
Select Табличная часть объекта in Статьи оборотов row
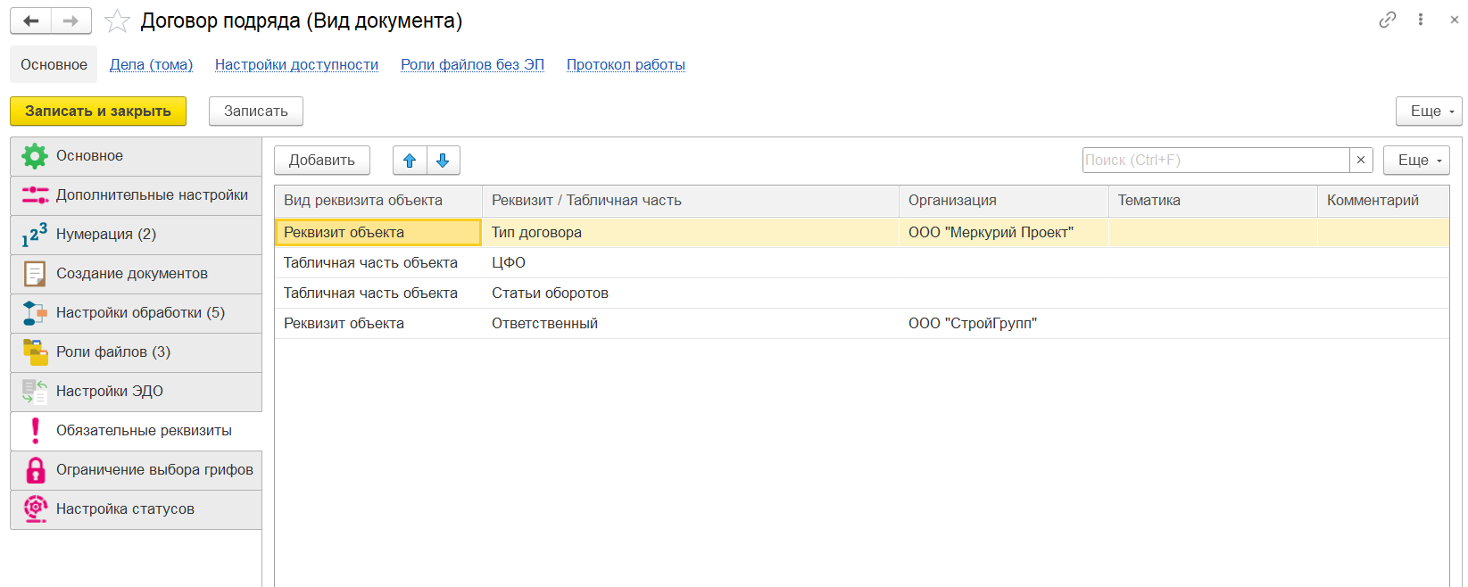tap(378, 293)
